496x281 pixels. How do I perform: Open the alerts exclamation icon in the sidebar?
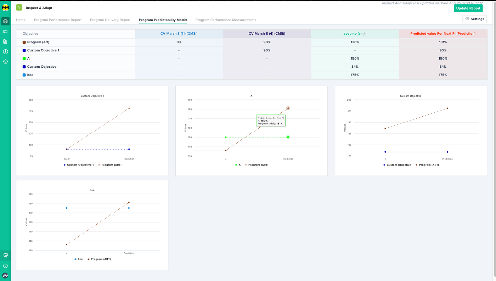5,51
